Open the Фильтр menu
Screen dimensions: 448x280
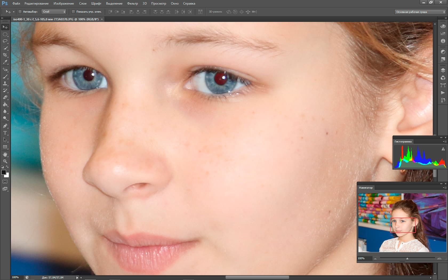[x=132, y=3]
